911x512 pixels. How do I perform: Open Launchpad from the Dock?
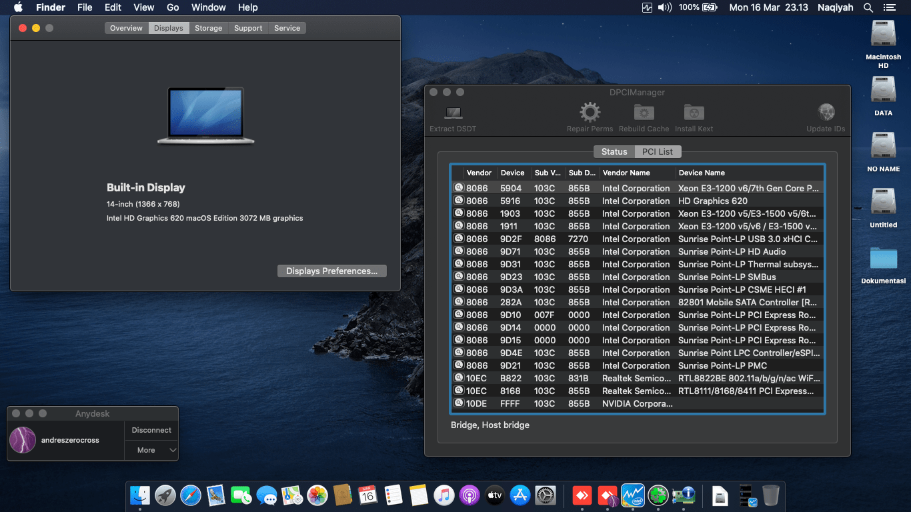click(165, 495)
